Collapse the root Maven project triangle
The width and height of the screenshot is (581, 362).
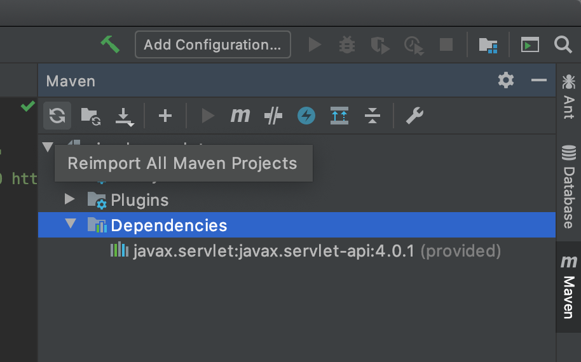tap(48, 147)
